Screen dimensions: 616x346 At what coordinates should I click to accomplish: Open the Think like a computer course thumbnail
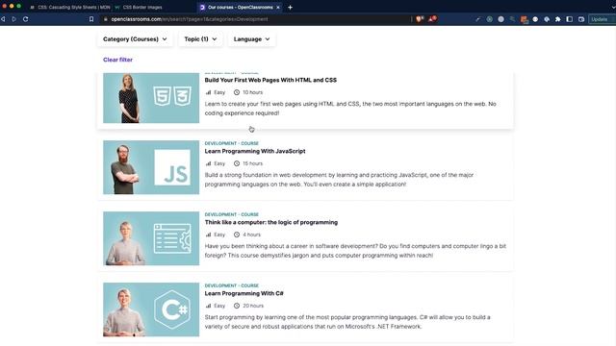151,238
